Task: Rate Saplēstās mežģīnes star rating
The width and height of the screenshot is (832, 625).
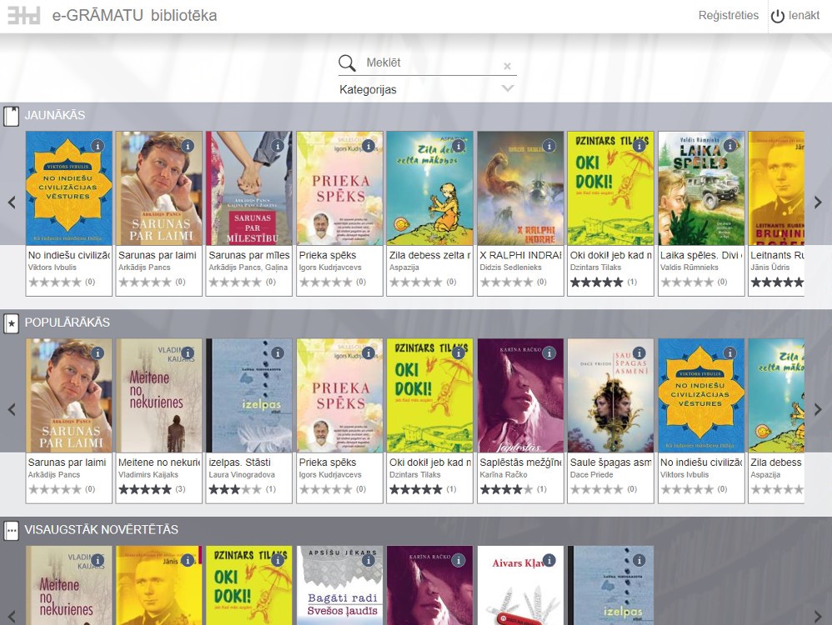Action: coord(506,489)
